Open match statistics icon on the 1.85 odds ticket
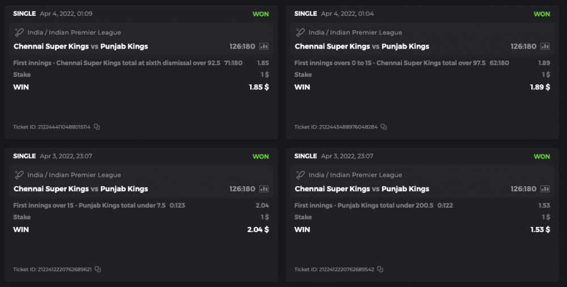Screen dimensions: 567x287 (264, 46)
